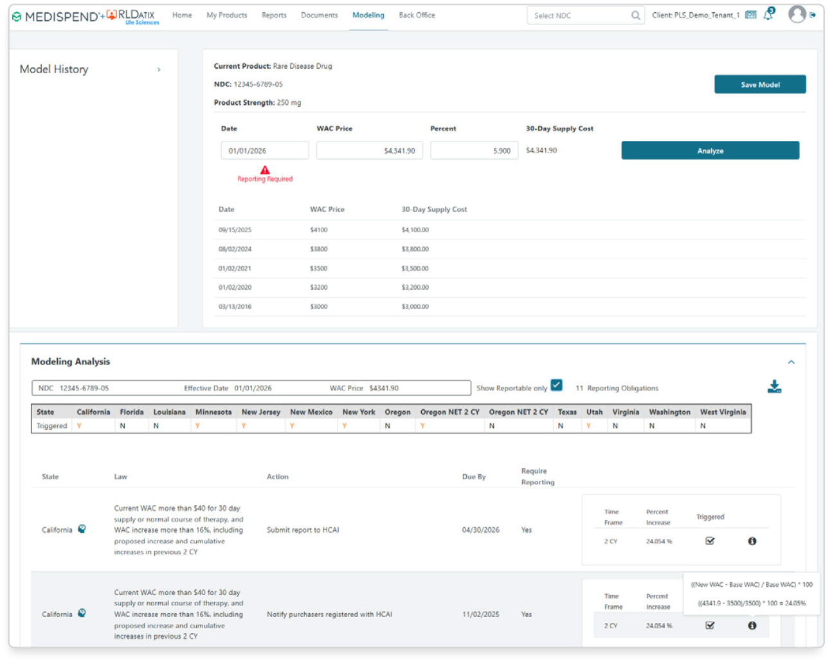832x664 pixels.
Task: Click the search magnifier in Select NDC
Action: point(636,14)
